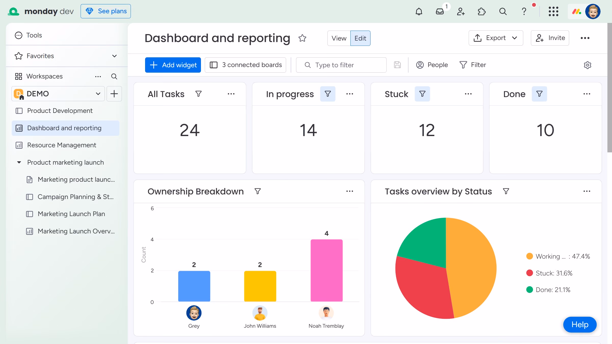
Task: Open the In progress widget three-dot menu
Action: pyautogui.click(x=350, y=94)
